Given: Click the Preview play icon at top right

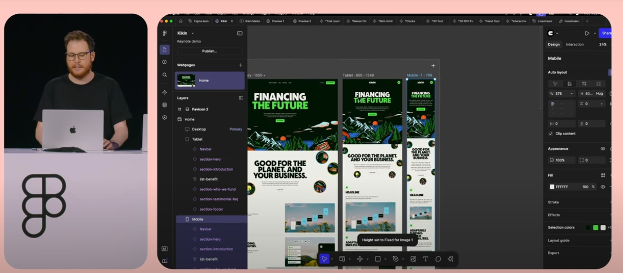Looking at the screenshot, I should (587, 33).
